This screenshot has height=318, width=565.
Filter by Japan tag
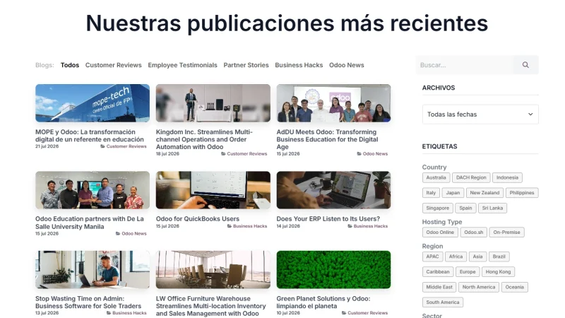pos(453,193)
